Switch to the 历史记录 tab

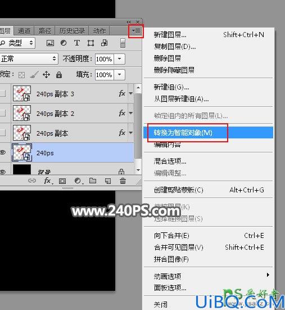point(72,31)
